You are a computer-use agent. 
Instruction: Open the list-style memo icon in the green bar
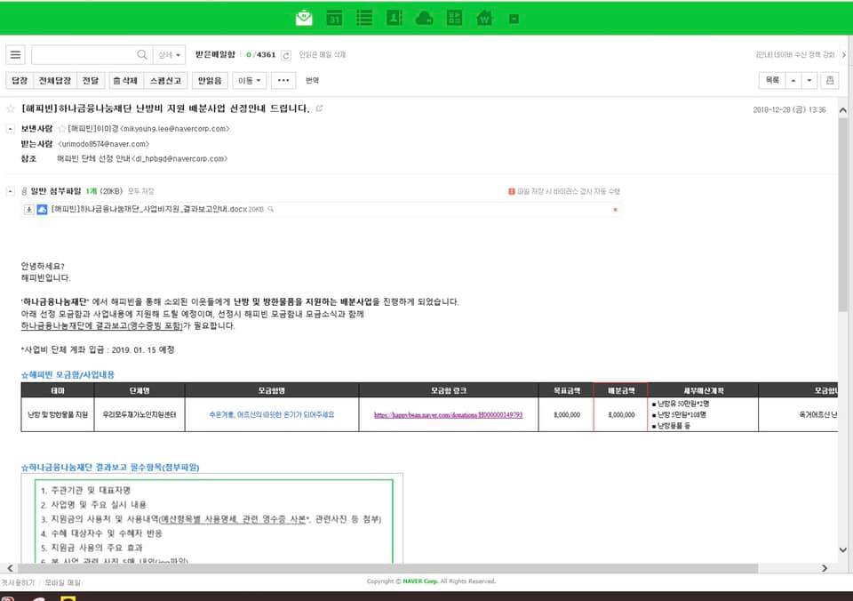pyautogui.click(x=364, y=19)
